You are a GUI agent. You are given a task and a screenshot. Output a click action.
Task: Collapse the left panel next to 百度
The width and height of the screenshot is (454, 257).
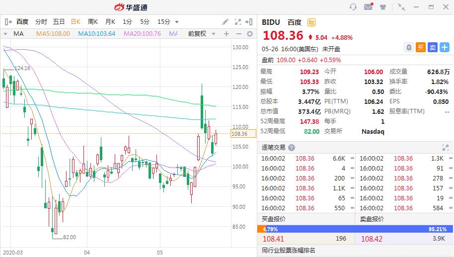coord(8,22)
